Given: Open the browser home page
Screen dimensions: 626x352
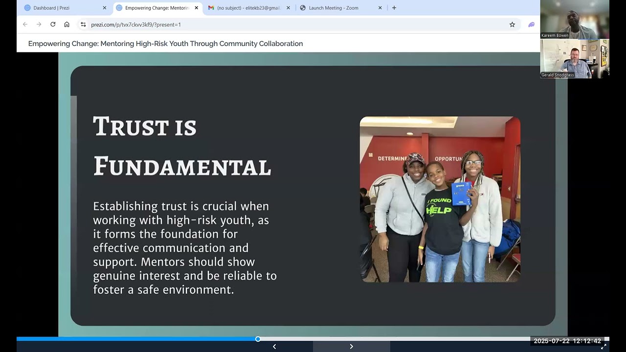Looking at the screenshot, I should coord(67,24).
